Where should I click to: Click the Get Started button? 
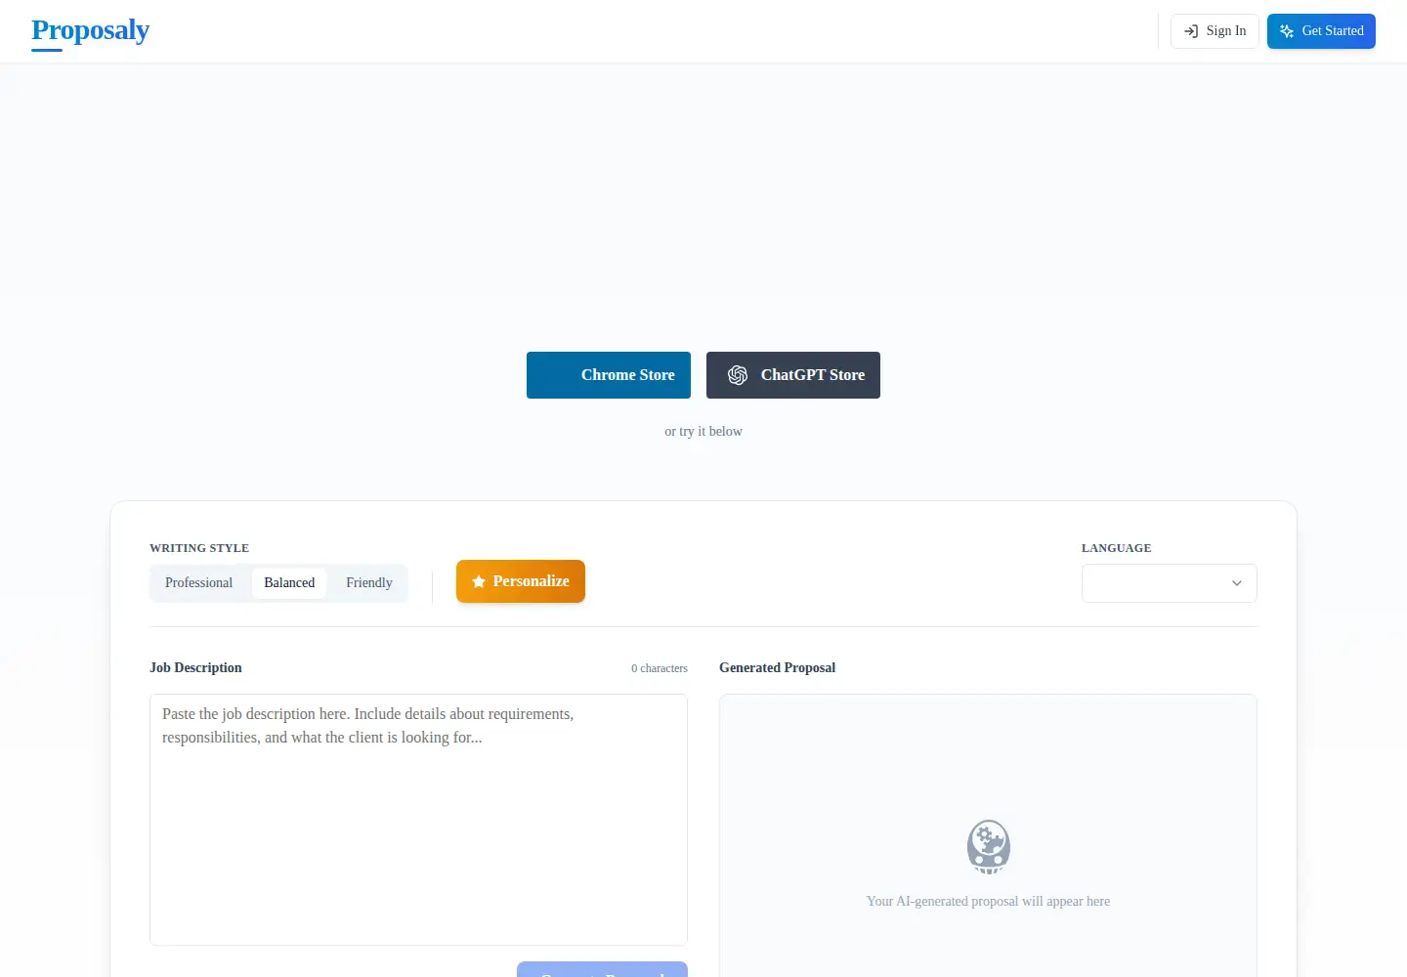[1321, 31]
